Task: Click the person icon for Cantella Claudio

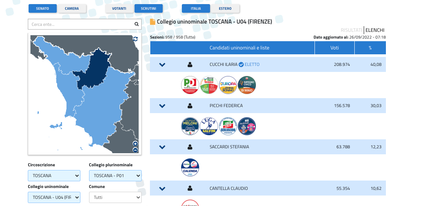Action: [x=190, y=188]
